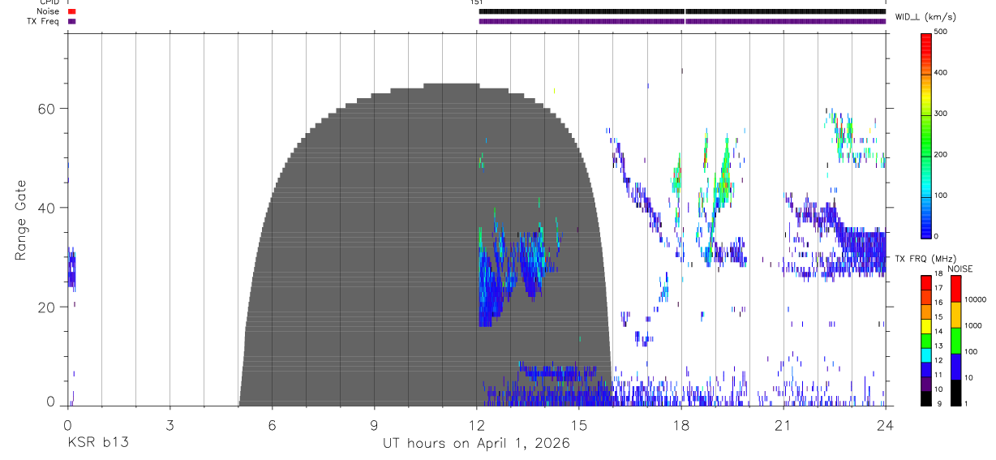Click the '3' hour tick label

click(x=170, y=424)
